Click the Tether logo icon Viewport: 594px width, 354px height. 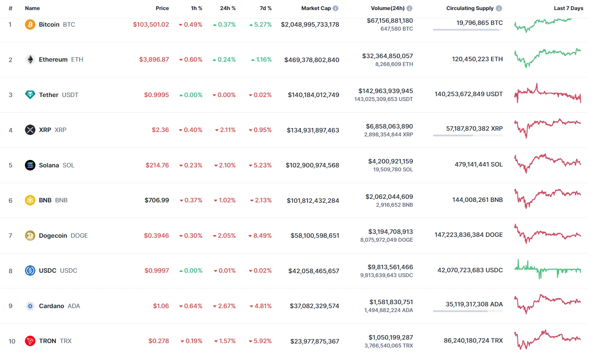30,95
